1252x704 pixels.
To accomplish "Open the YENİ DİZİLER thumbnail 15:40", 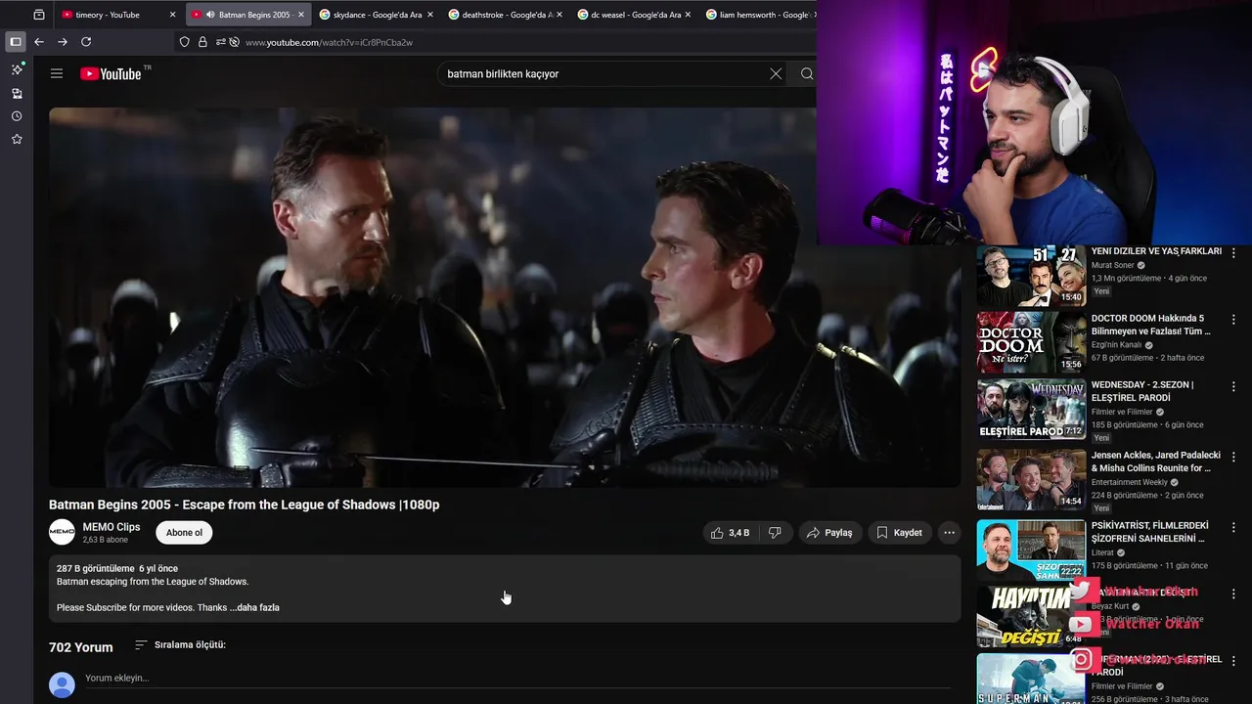I will tap(1031, 277).
